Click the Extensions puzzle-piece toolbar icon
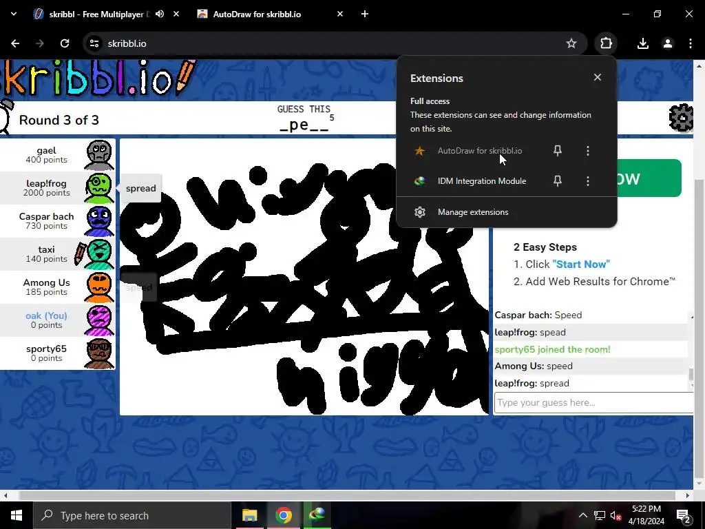 (606, 43)
